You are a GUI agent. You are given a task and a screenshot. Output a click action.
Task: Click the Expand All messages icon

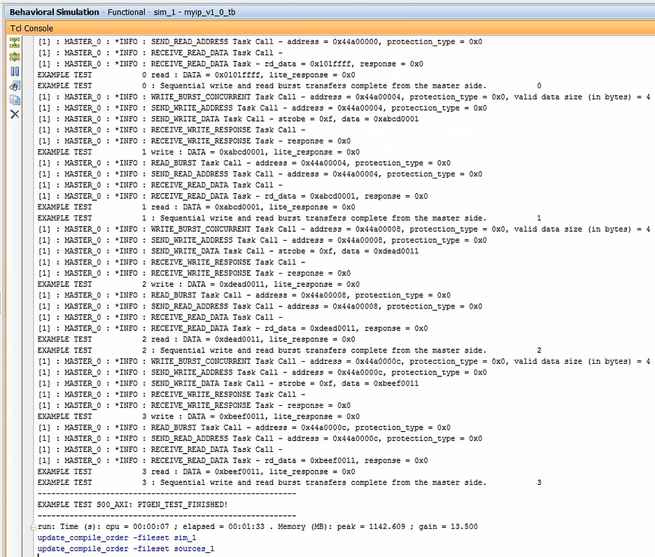point(14,56)
